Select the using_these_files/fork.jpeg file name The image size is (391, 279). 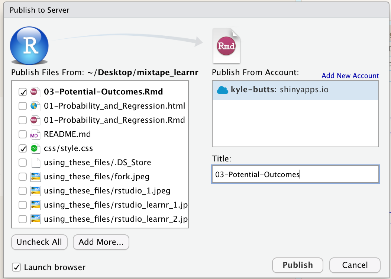point(97,177)
